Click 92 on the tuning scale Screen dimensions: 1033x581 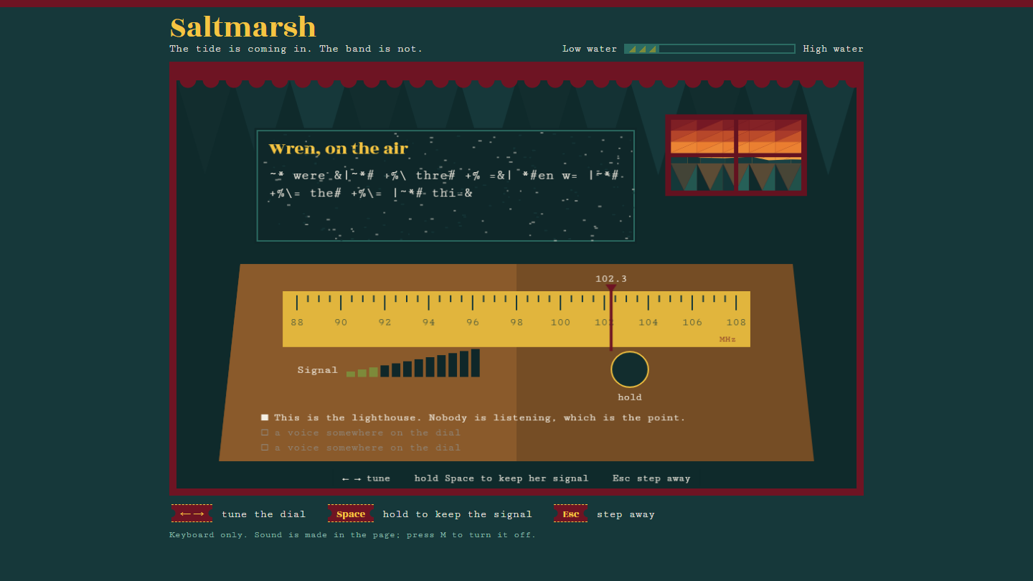point(385,323)
